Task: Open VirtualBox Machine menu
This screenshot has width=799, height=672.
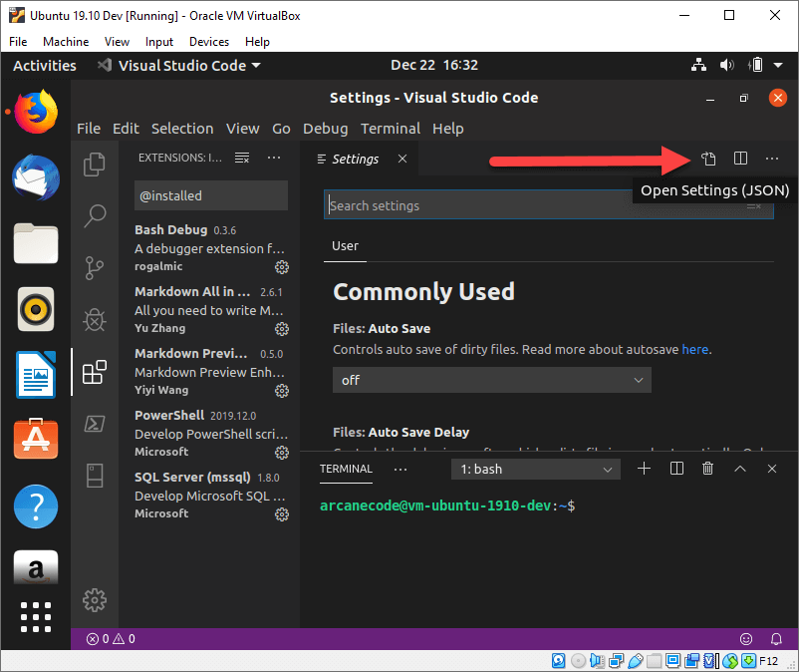Action: [66, 42]
